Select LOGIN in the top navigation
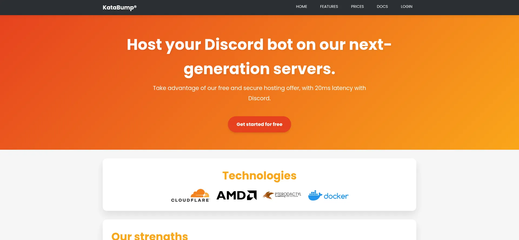The image size is (519, 240). point(407,6)
